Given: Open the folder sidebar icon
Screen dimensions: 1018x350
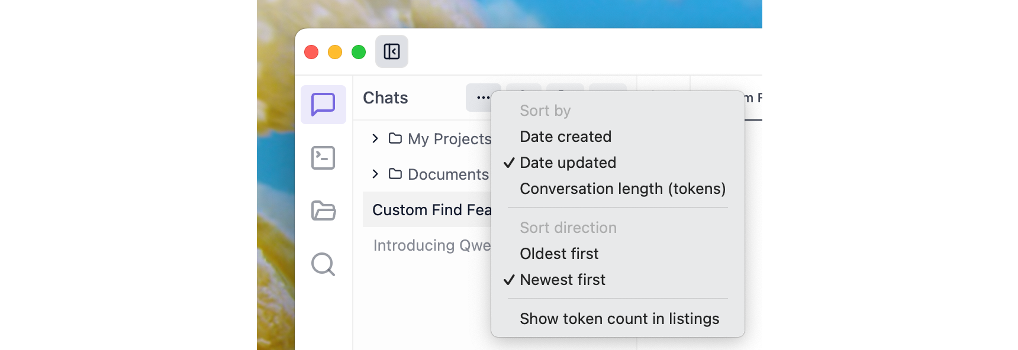Looking at the screenshot, I should (323, 210).
